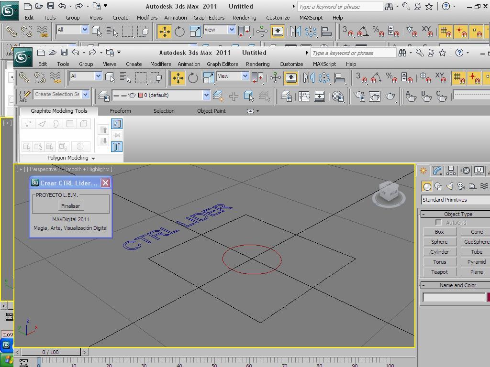The height and width of the screenshot is (367, 490).
Task: Open Manage Layers icon in front window
Action: pyautogui.click(x=103, y=96)
